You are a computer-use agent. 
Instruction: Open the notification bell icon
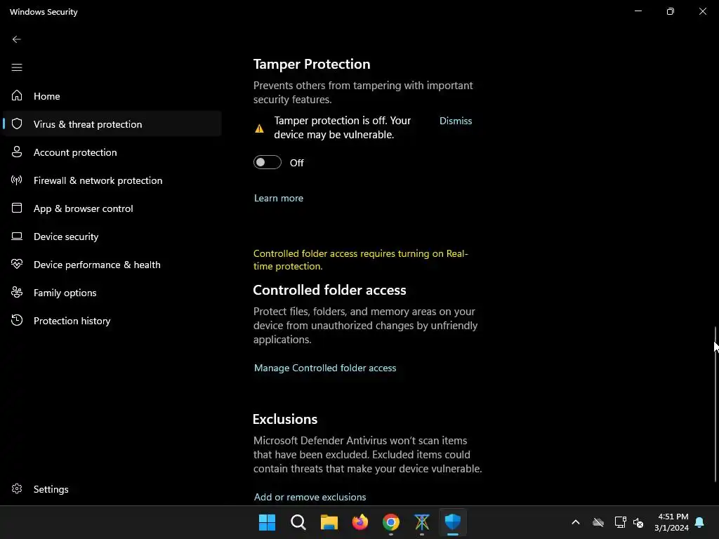pos(699,522)
